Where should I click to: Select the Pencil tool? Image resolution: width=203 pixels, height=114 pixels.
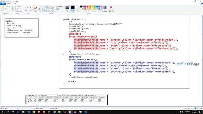coord(26,8)
